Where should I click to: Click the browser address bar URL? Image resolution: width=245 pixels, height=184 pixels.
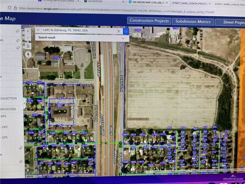[x=117, y=10]
